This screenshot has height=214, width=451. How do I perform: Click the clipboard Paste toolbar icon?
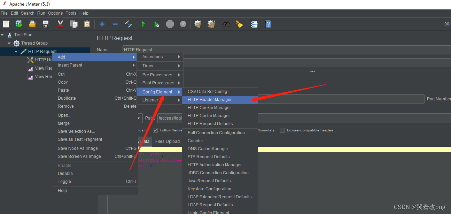click(x=87, y=24)
